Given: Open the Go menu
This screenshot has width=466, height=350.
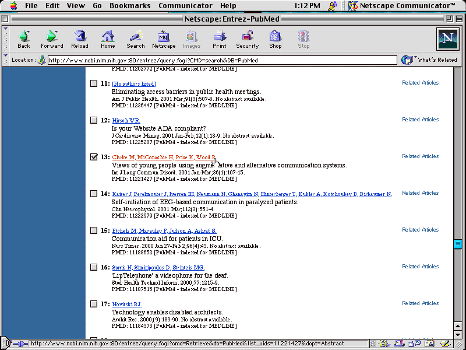Looking at the screenshot, I should [97, 5].
